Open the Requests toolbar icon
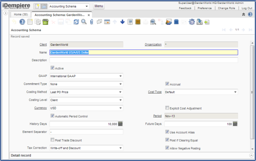Screen dimensions: 256x161 click(x=169, y=22)
